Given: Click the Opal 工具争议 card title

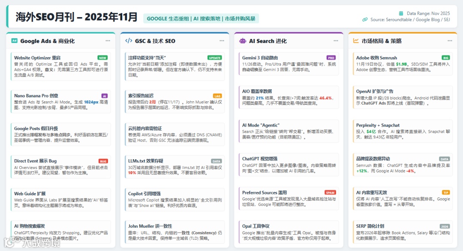Looking at the screenshot, I should [x=256, y=226].
